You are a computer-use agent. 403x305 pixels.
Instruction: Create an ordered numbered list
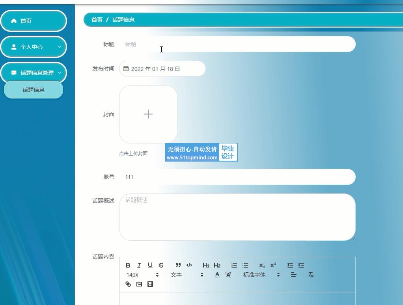[234, 265]
